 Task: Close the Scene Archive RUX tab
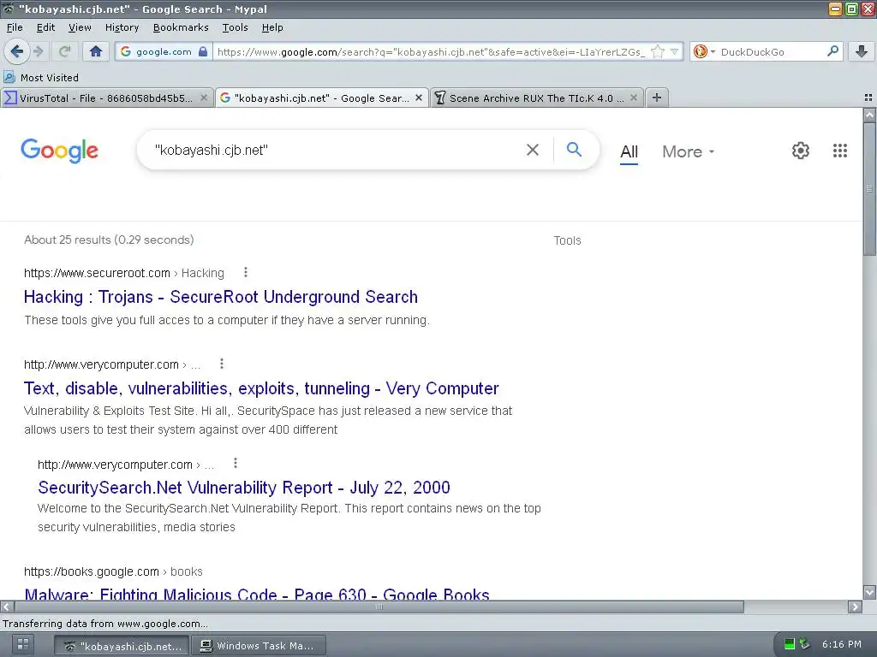tap(634, 98)
